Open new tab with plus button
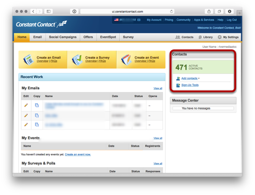The width and height of the screenshot is (255, 195). tap(240, 13)
